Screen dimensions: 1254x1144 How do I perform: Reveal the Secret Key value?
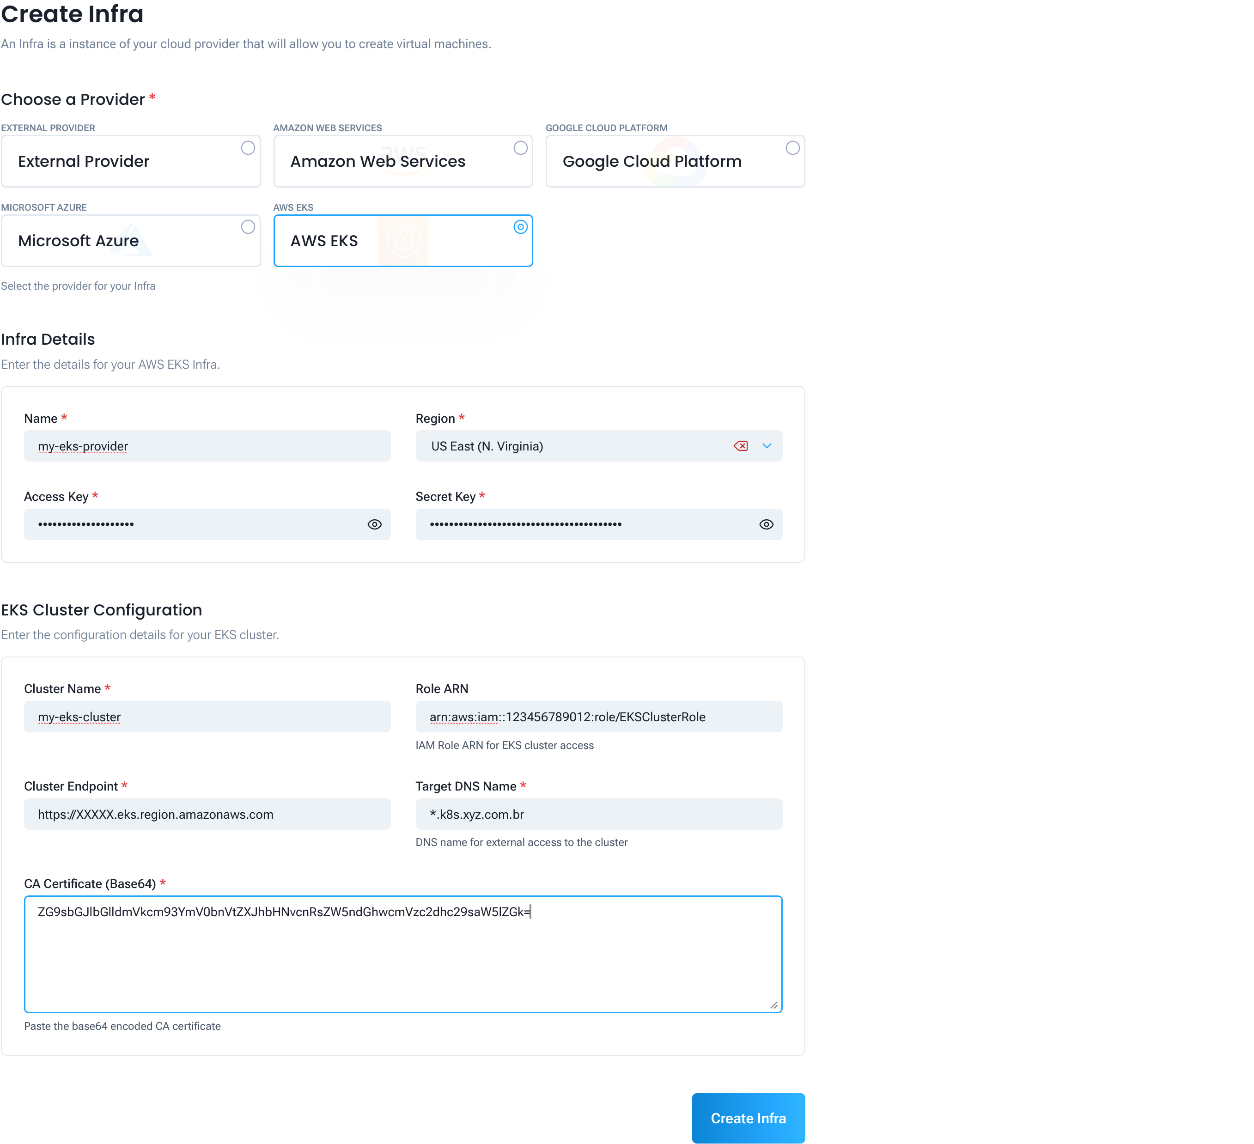click(x=766, y=524)
